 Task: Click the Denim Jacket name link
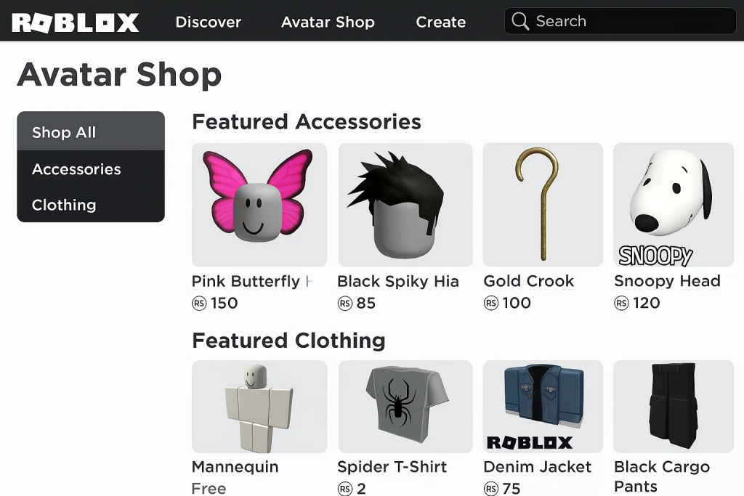(537, 467)
